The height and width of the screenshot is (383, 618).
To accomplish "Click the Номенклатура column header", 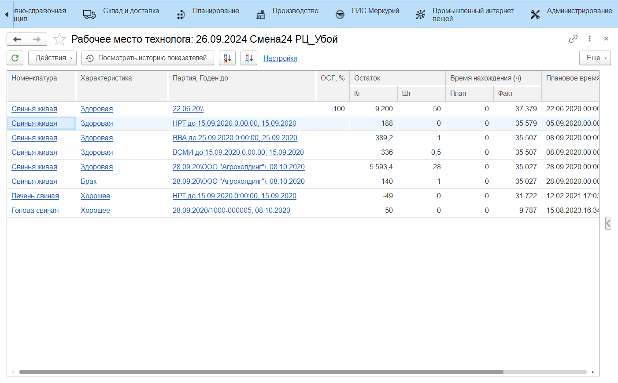I will pos(34,78).
